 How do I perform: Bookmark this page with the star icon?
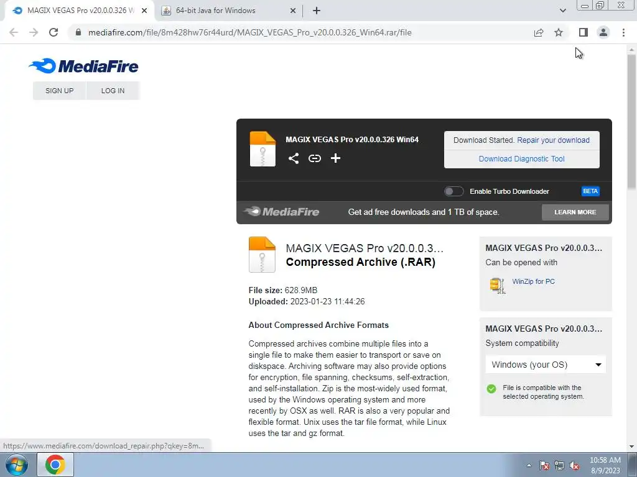tap(559, 32)
